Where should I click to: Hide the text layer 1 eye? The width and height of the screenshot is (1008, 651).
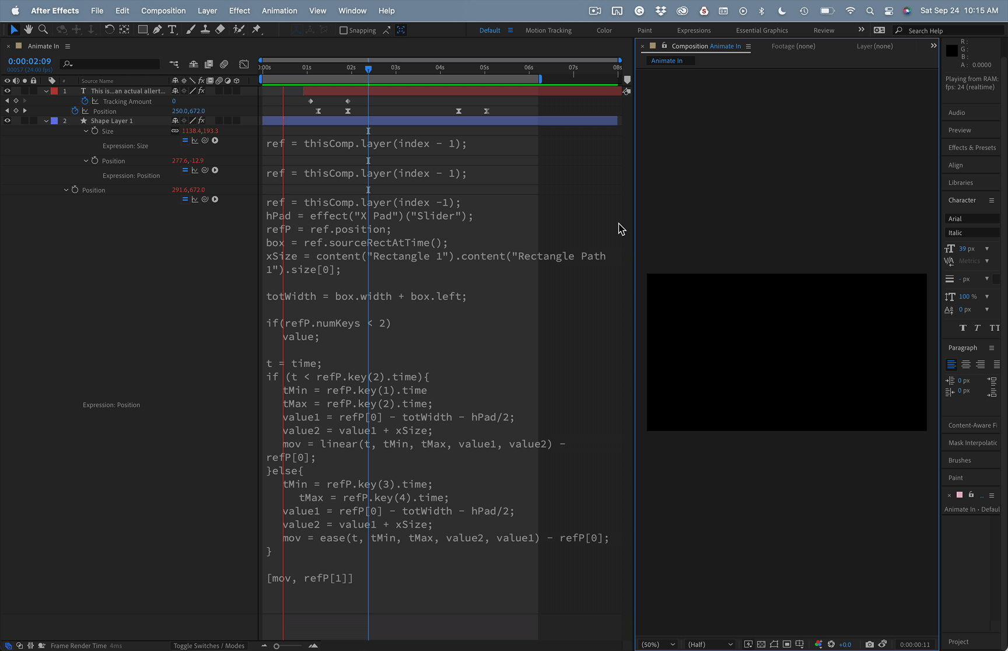coord(8,91)
